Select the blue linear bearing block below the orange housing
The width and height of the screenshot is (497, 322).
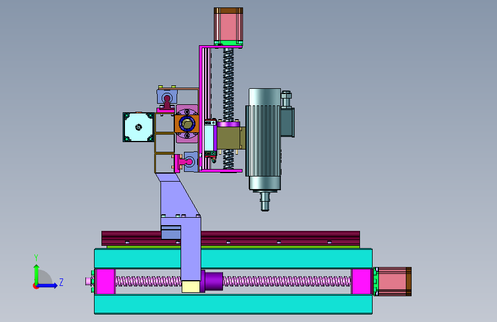(191, 162)
